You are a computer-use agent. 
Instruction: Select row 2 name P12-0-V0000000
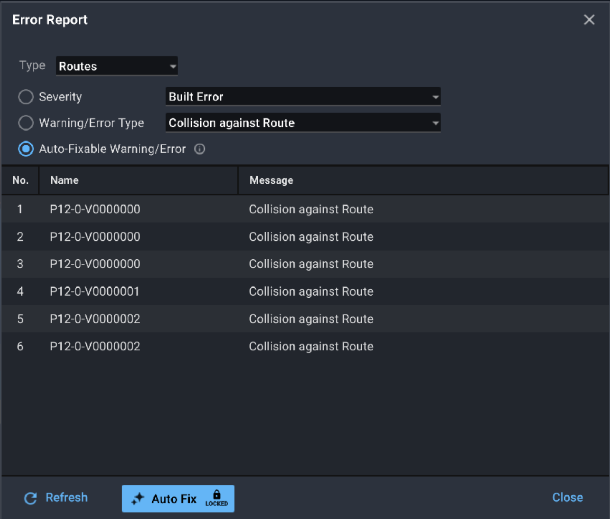coord(95,237)
